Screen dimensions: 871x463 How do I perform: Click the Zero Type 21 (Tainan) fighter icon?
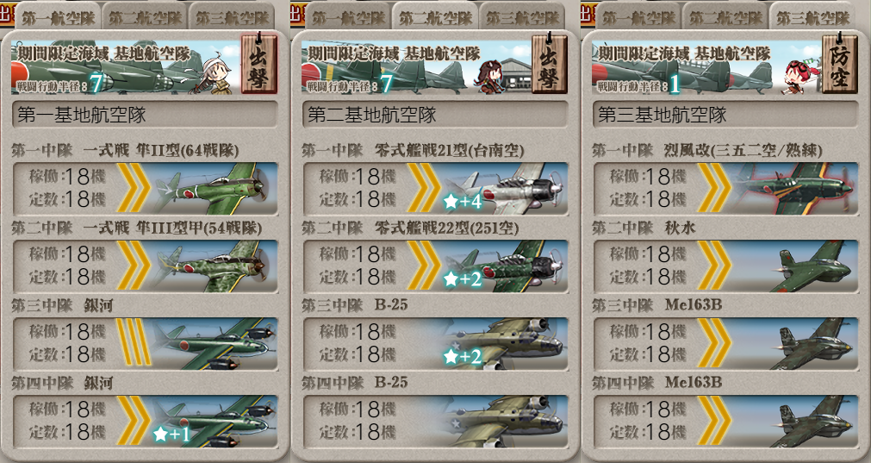coord(504,189)
